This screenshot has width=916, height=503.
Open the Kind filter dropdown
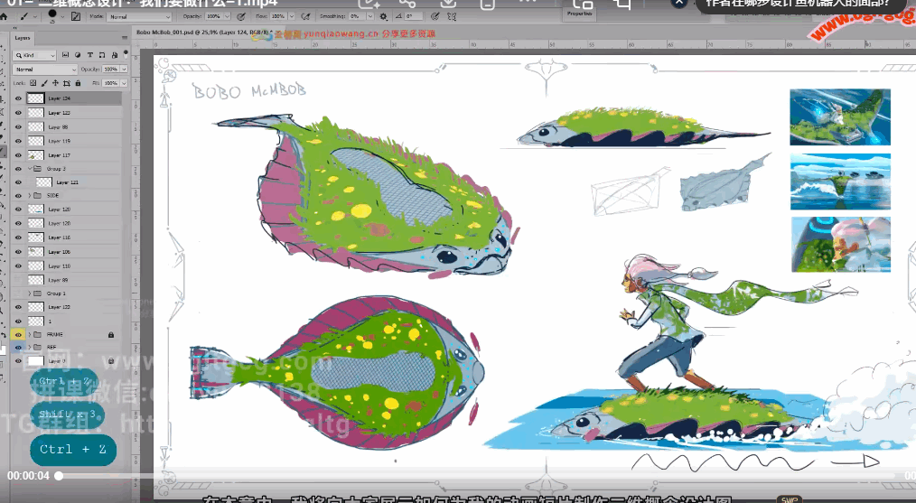pyautogui.click(x=35, y=55)
